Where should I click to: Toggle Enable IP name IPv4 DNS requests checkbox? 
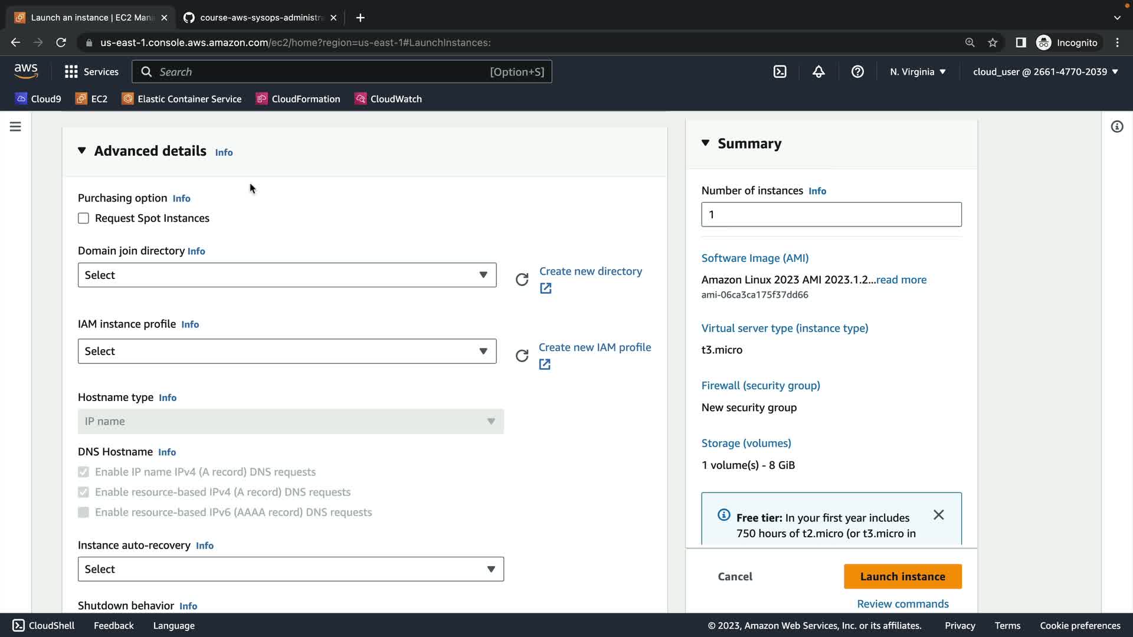83,472
